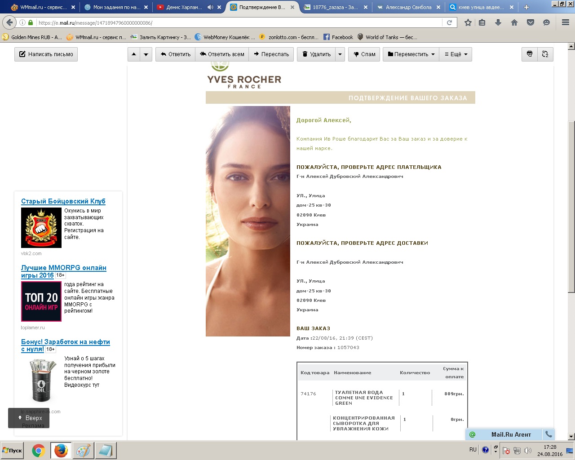This screenshot has width=575, height=460.
Task: Launch Google Chrome from the taskbar
Action: point(39,451)
